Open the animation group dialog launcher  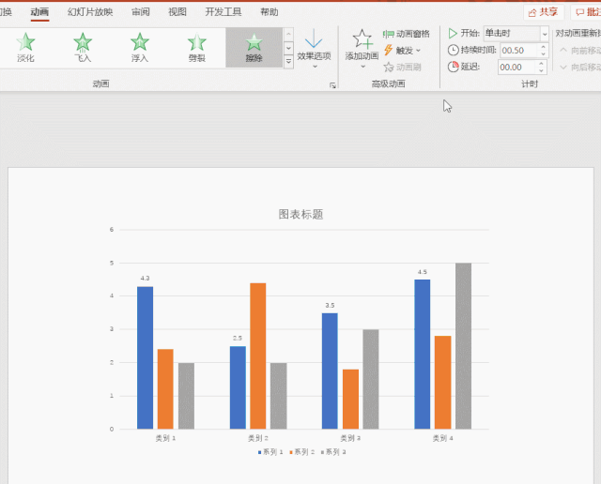pyautogui.click(x=332, y=85)
